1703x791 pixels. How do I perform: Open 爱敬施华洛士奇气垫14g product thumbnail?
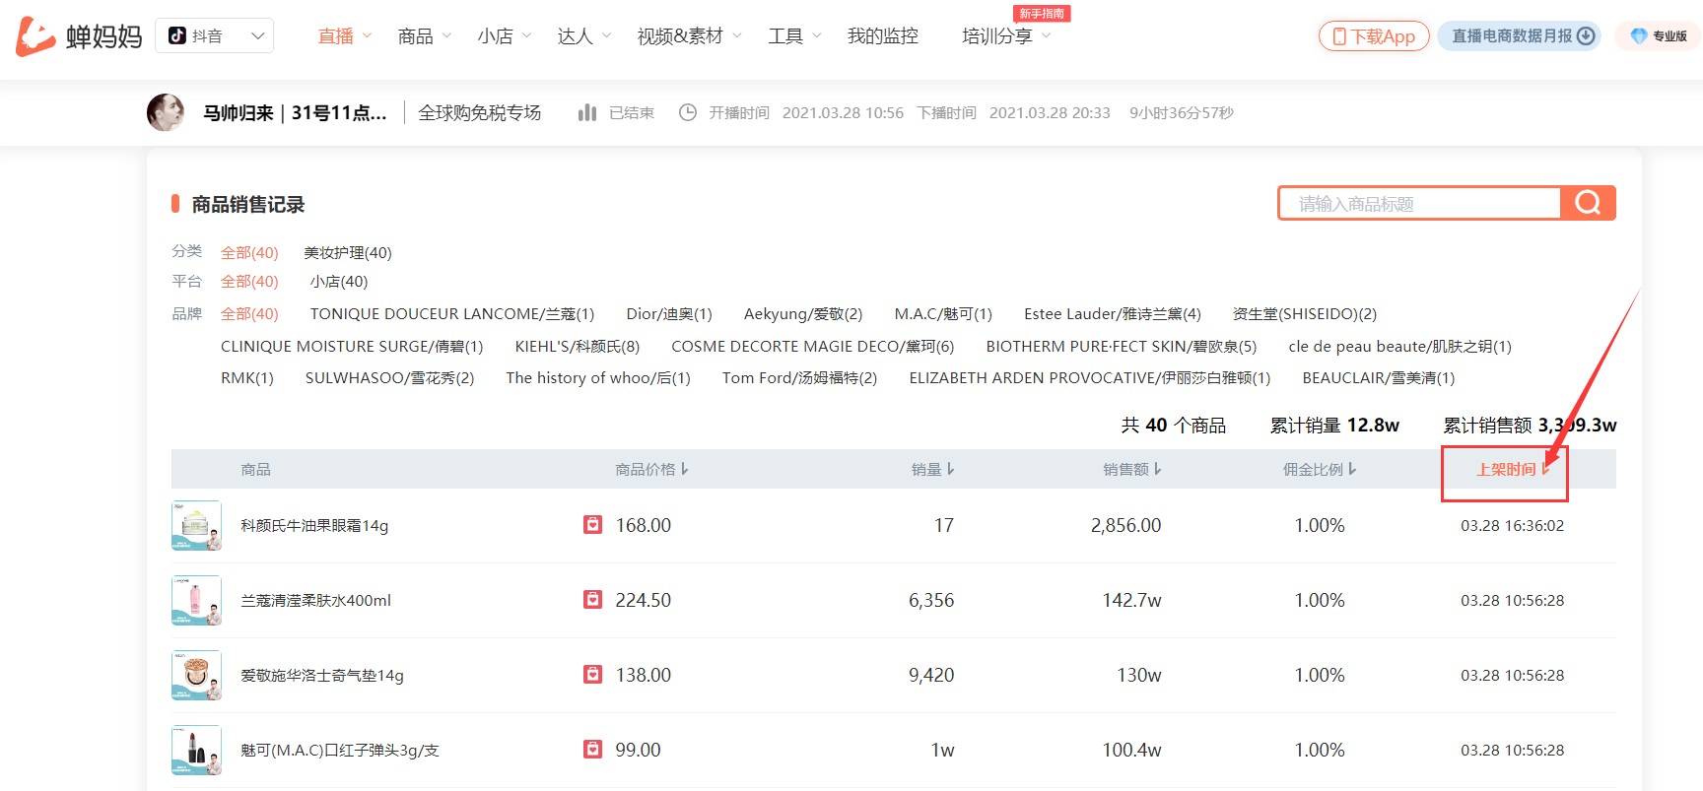[x=196, y=676]
